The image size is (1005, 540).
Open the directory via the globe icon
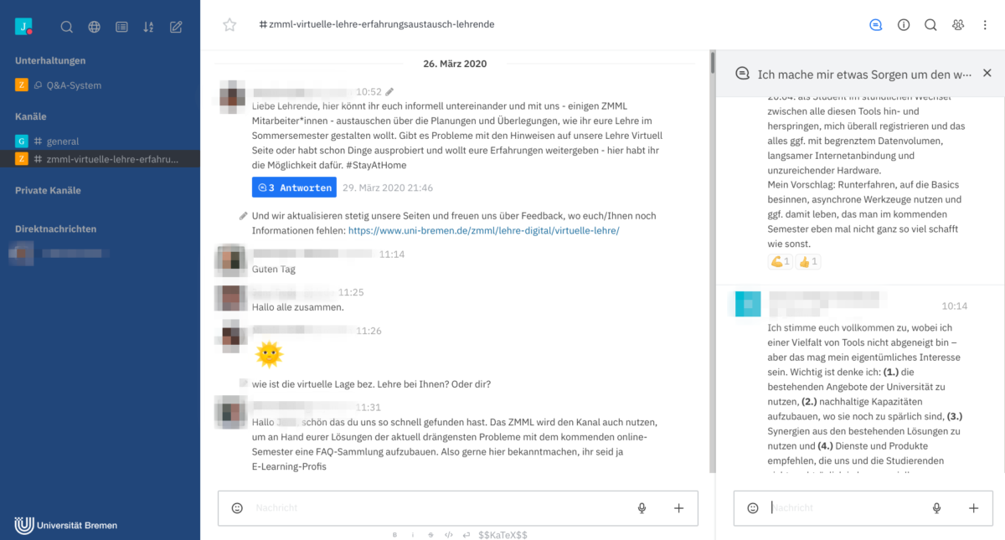coord(94,26)
